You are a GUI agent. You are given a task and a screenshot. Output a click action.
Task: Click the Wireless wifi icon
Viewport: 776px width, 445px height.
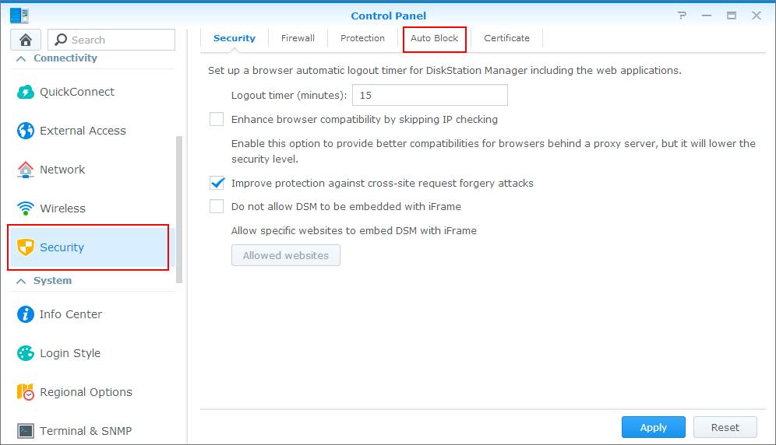point(25,208)
